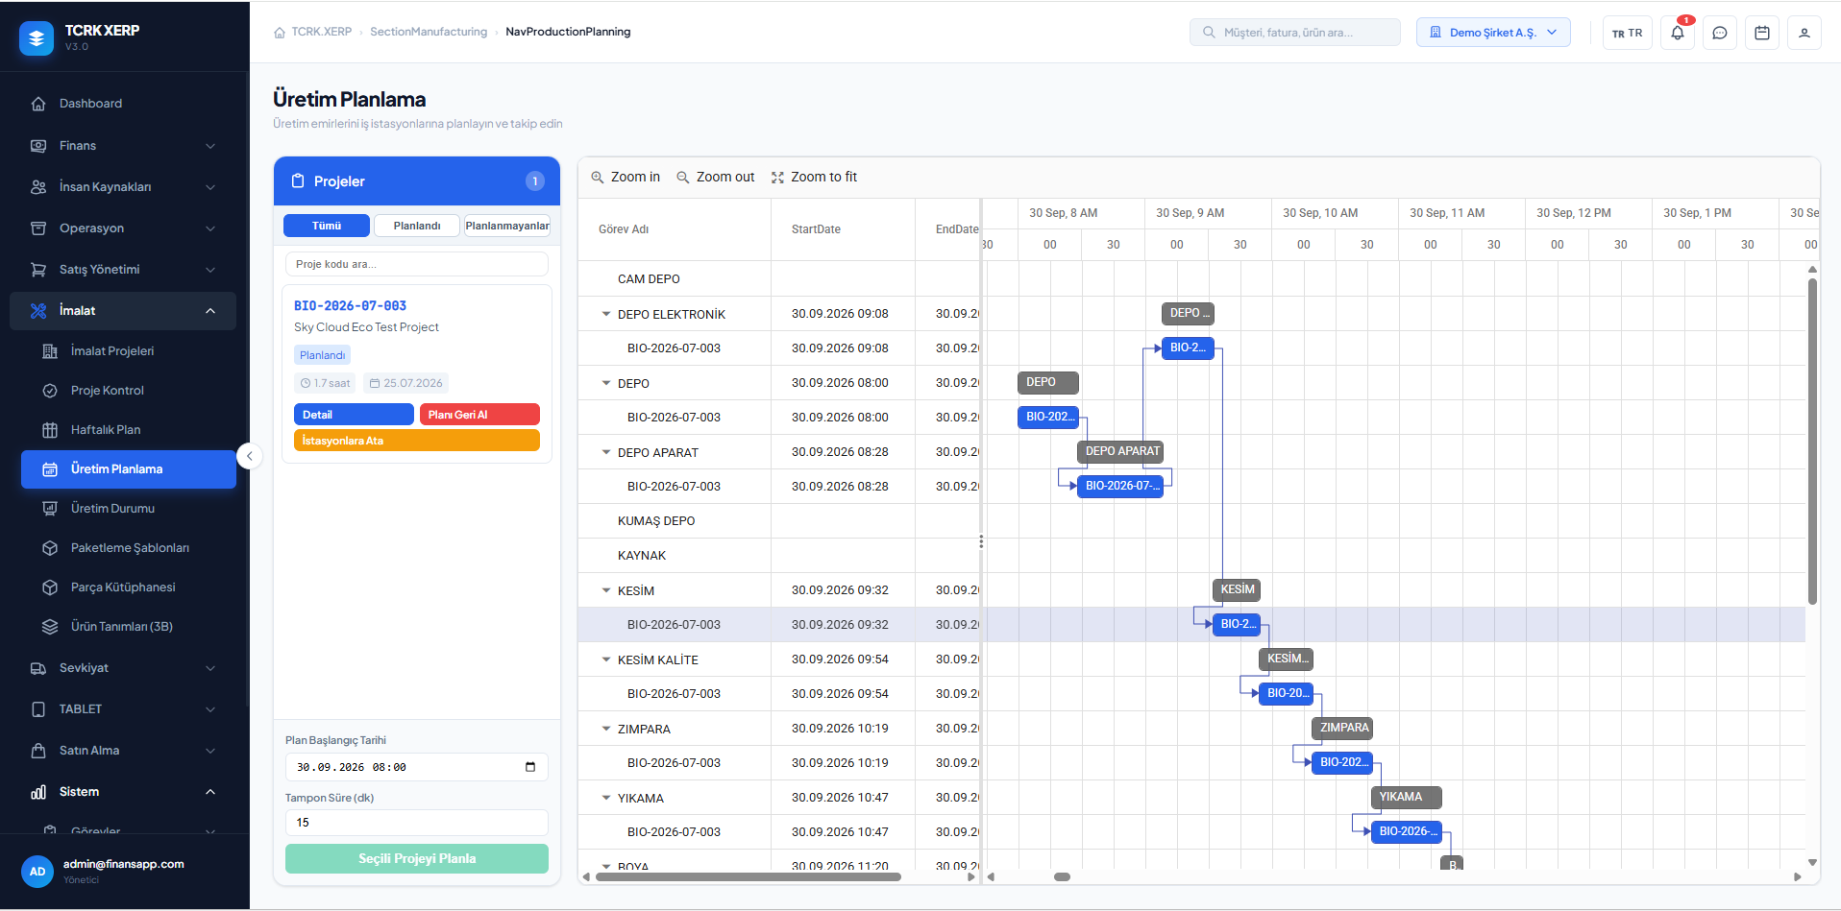The height and width of the screenshot is (911, 1841).
Task: Open the date picker calendar icon
Action: click(530, 767)
